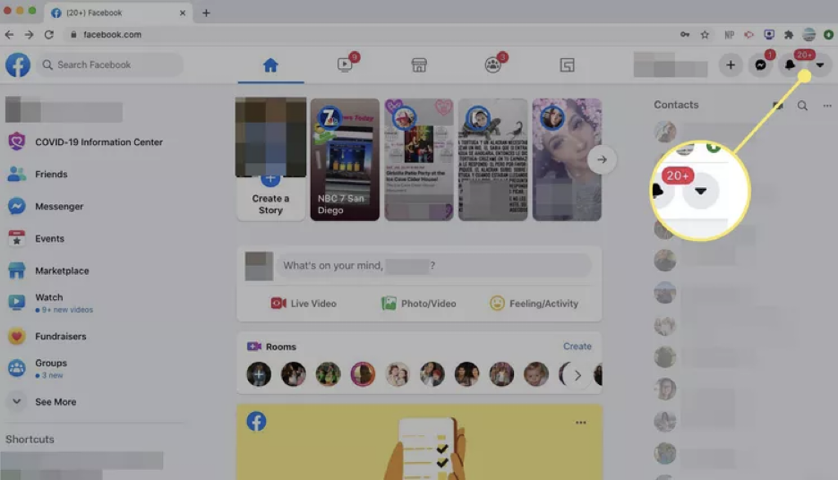Click the Create link in Rooms
Screen dimensions: 838x480
tap(577, 347)
